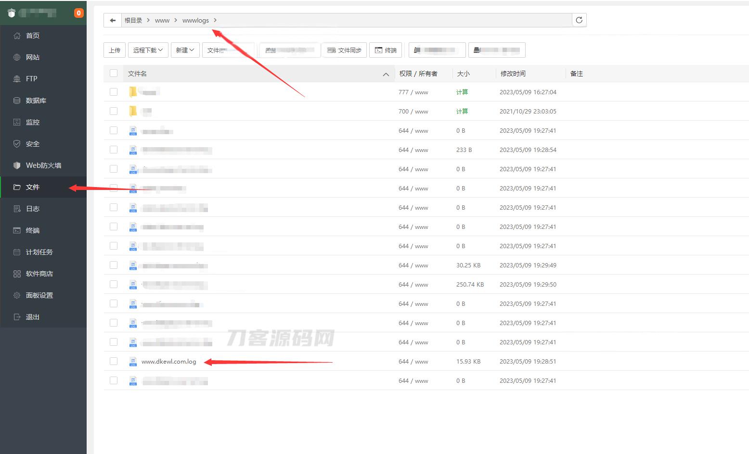
Task: Click the folder icon in the 777 permission row
Action: tap(133, 92)
